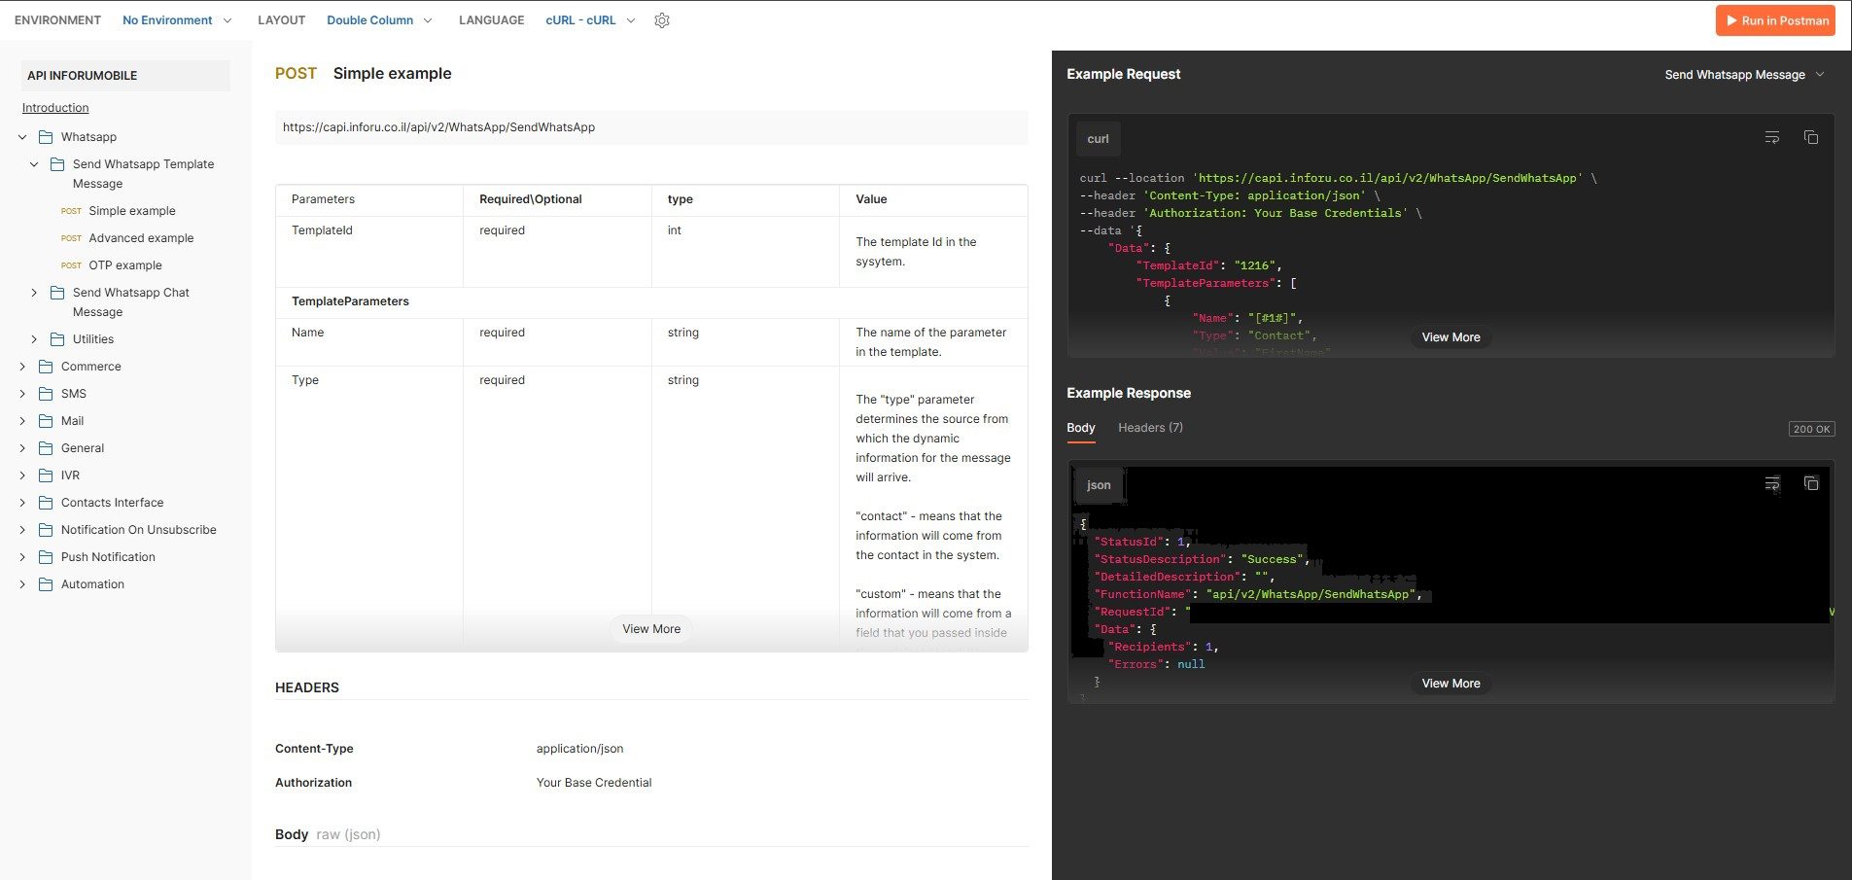
Task: Expand the Send Whatsapp Chat Message chevron
Action: click(34, 293)
